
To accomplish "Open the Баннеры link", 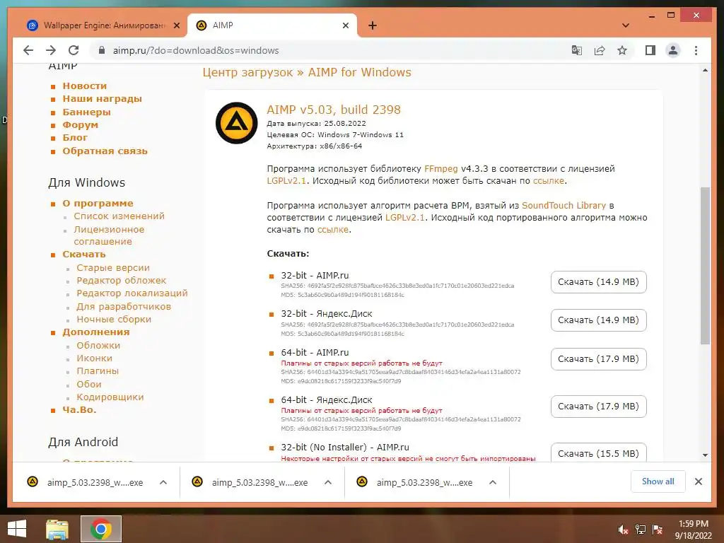I will point(86,112).
